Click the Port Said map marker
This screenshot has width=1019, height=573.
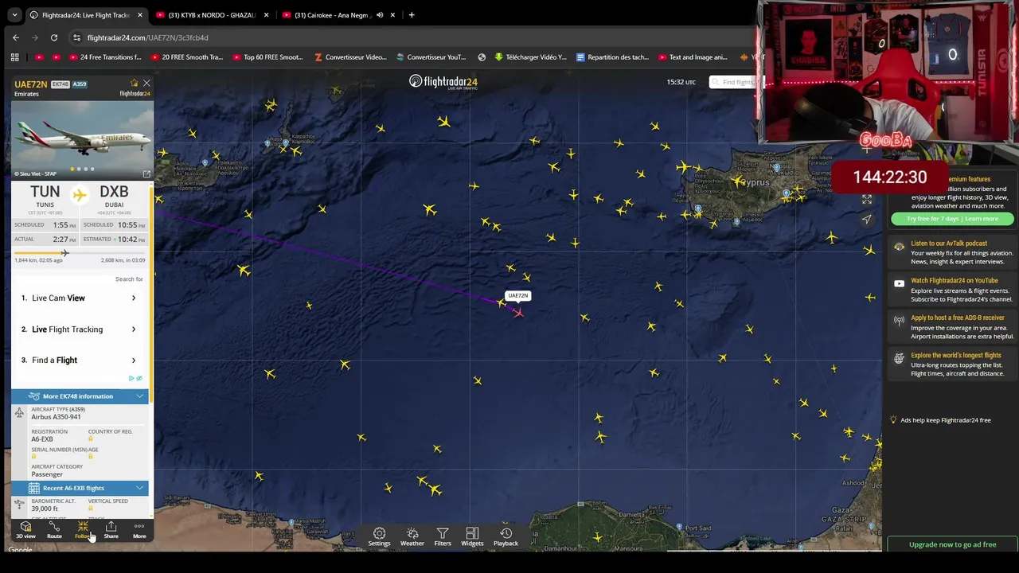tap(678, 527)
